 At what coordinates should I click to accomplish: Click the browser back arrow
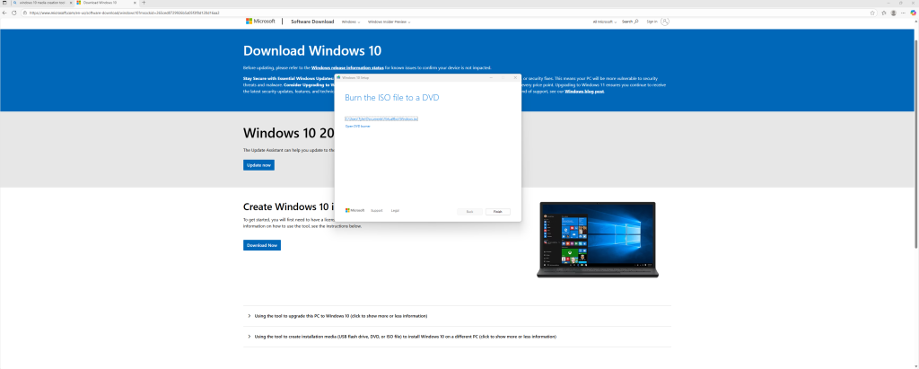[5, 13]
